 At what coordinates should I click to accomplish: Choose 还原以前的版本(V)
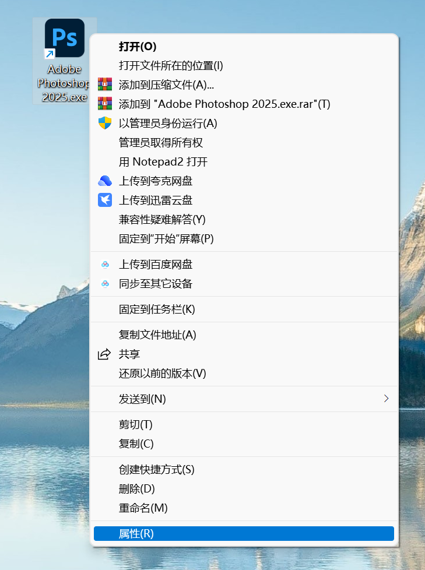pyautogui.click(x=244, y=374)
